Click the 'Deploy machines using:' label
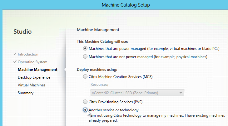This screenshot has height=126, width=228. [97, 70]
